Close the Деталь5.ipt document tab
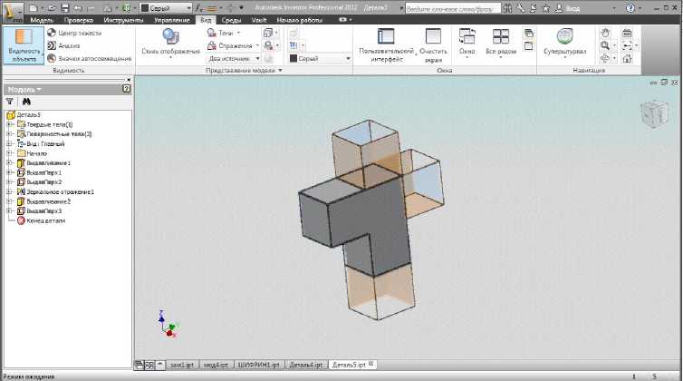683x381 pixels. 371,364
